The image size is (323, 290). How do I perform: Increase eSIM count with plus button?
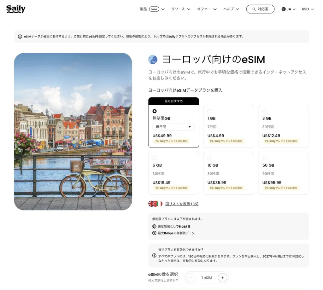coord(222,278)
